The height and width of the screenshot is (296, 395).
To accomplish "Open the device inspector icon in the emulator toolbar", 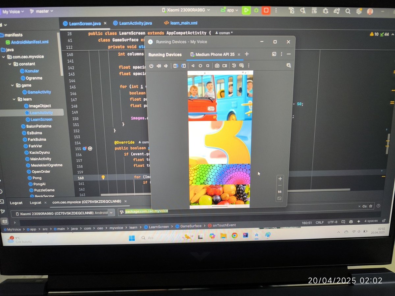I will pos(289,65).
